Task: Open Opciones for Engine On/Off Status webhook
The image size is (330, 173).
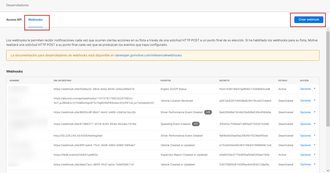Action: coord(305,89)
